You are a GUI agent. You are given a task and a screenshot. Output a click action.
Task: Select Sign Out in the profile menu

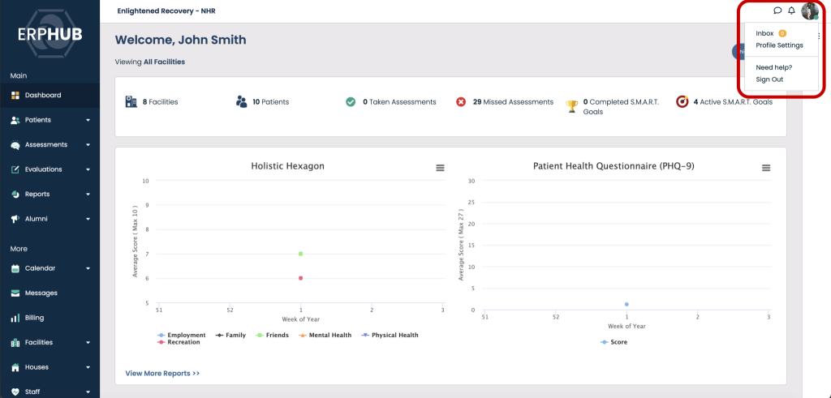click(769, 79)
